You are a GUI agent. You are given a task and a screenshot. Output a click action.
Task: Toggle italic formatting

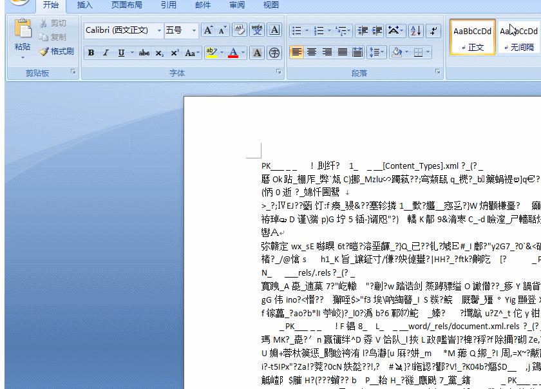point(106,53)
